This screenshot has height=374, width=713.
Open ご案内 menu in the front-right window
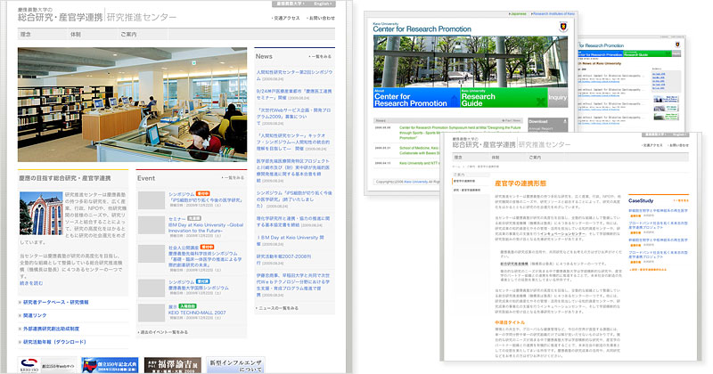[535, 158]
